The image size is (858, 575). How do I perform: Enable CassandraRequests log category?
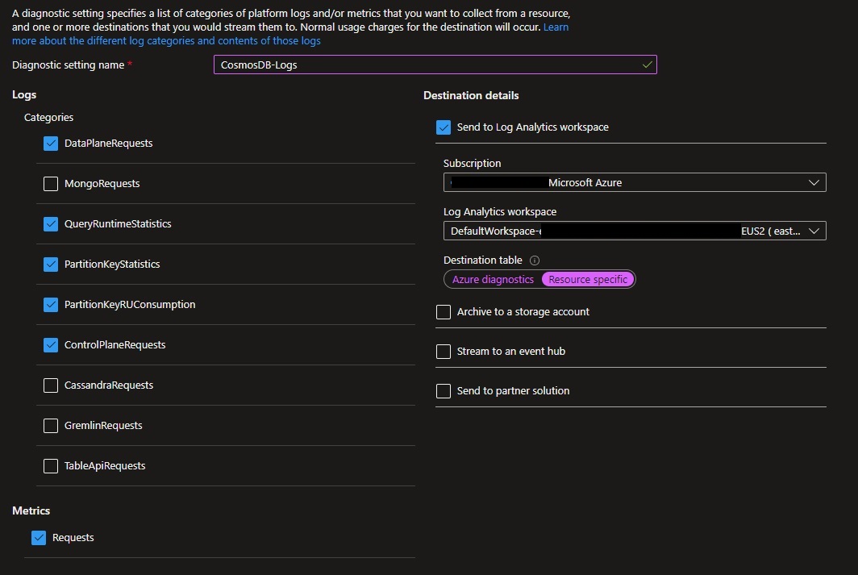pyautogui.click(x=51, y=385)
